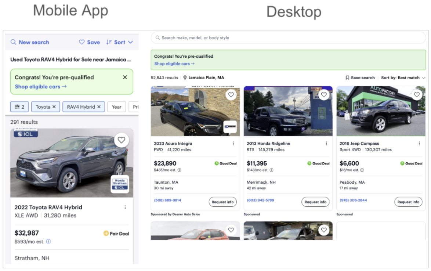The image size is (431, 271).
Task: Click the Jamaica Plain, MA location
Action: pos(204,77)
